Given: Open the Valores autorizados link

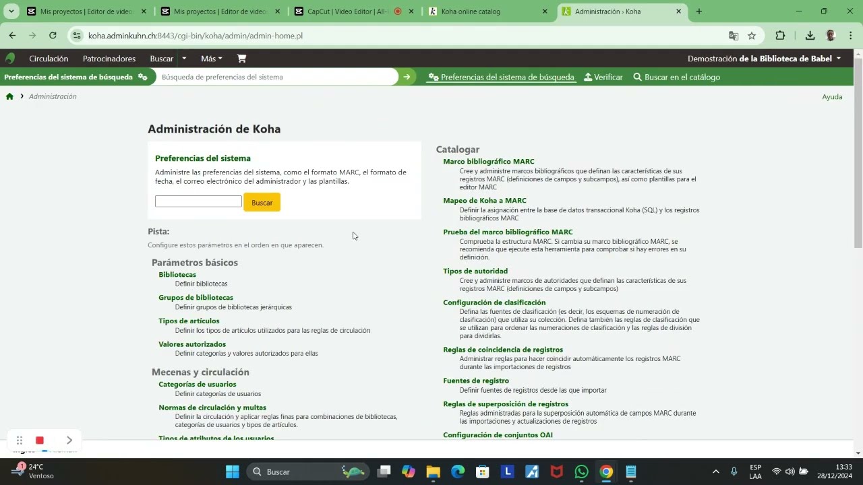Looking at the screenshot, I should (x=192, y=344).
